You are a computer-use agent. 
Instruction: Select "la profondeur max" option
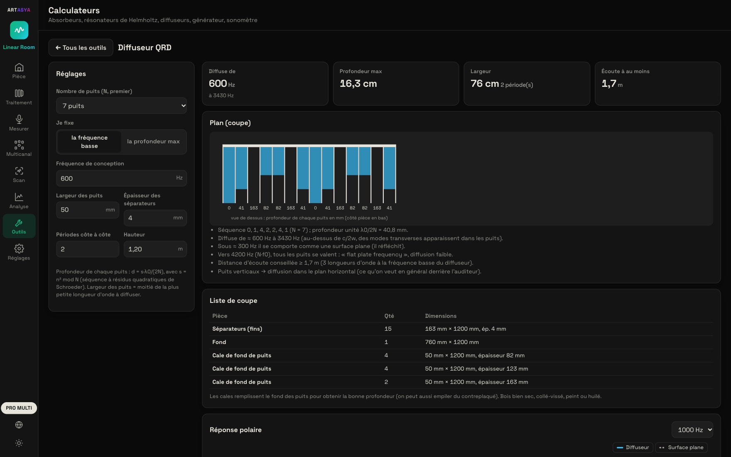[153, 142]
